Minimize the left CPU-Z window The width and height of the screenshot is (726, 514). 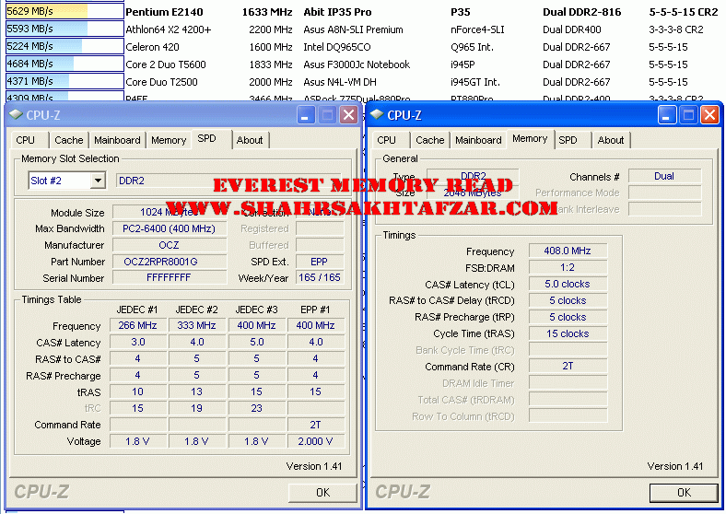[x=305, y=115]
